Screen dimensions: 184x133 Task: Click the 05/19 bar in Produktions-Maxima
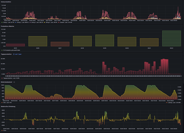click(x=105, y=40)
